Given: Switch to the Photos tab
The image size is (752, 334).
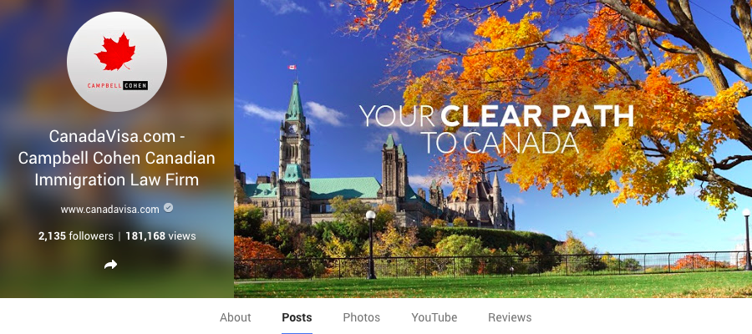Looking at the screenshot, I should click(x=362, y=317).
